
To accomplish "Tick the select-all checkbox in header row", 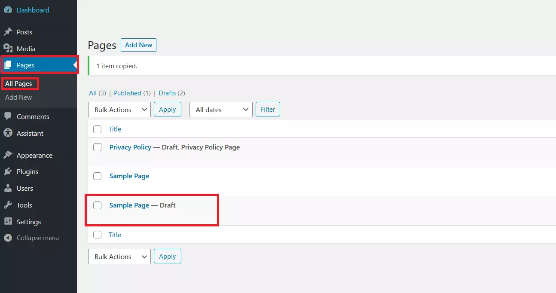I will [98, 129].
